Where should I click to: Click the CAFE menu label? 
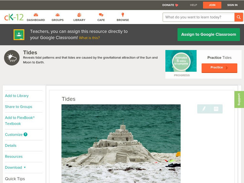(x=101, y=20)
